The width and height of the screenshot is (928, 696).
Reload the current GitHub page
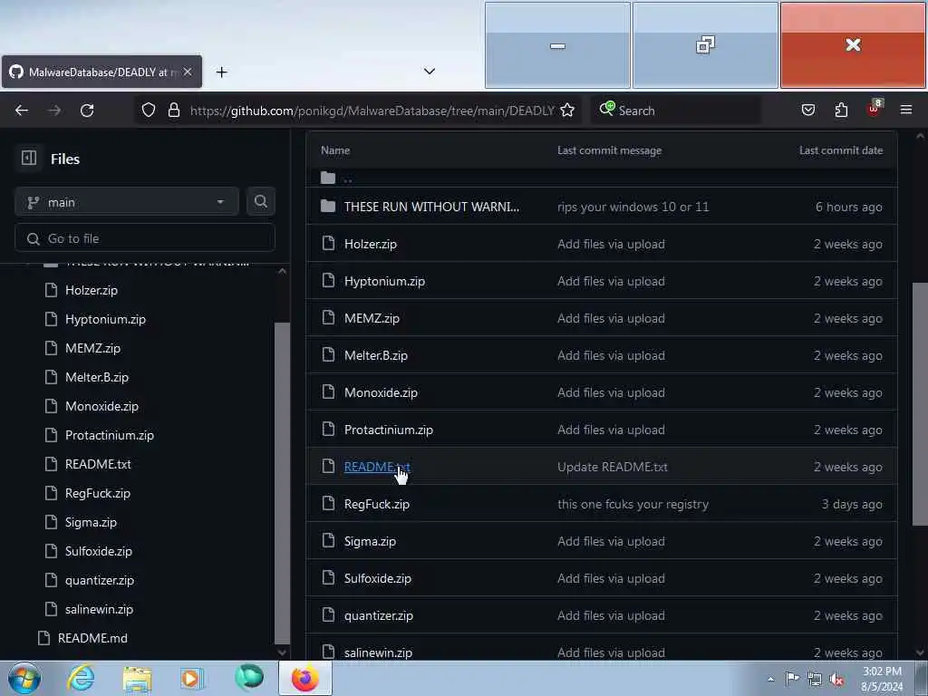[x=87, y=110]
